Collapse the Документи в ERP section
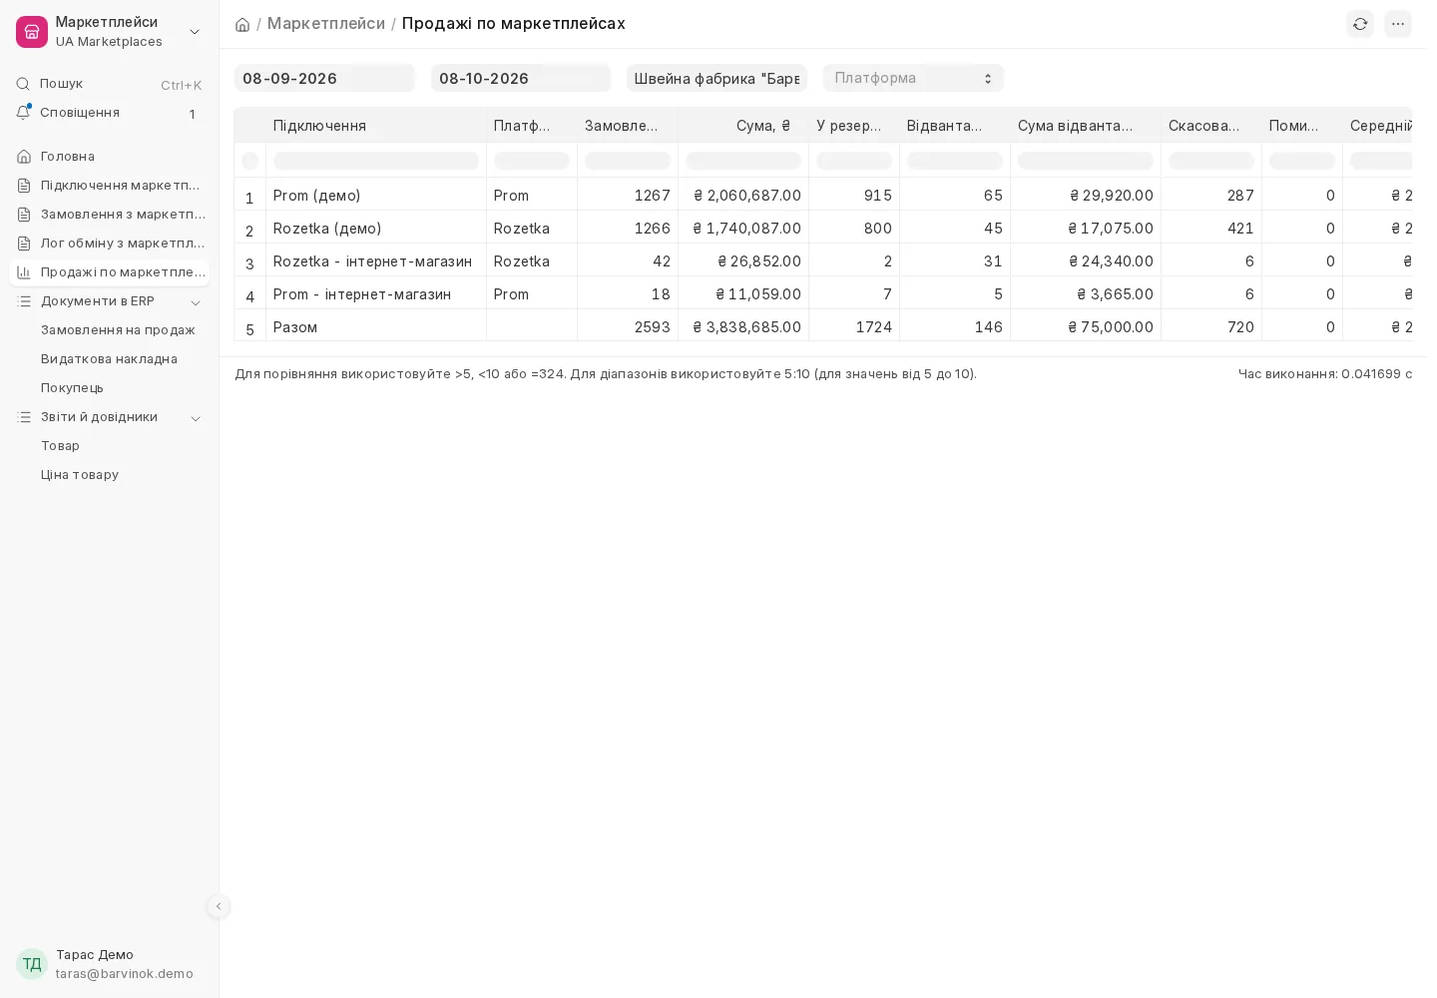The height and width of the screenshot is (998, 1437). click(x=196, y=302)
